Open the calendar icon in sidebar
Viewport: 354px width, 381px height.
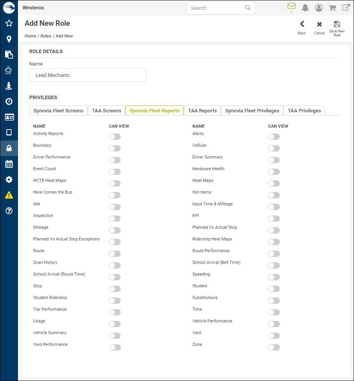[x=9, y=164]
